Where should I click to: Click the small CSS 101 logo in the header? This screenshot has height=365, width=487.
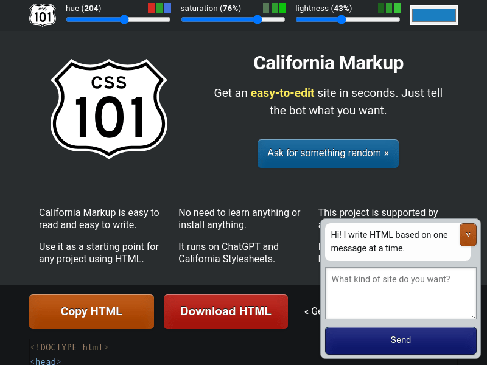[x=43, y=15]
